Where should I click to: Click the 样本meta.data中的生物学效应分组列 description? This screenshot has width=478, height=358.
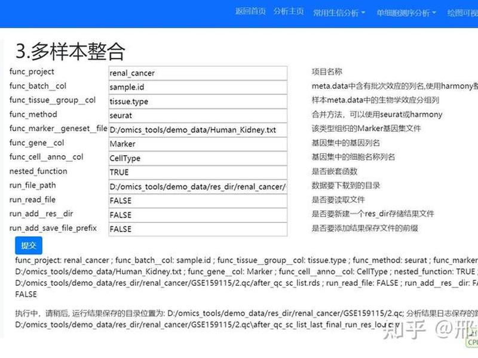click(x=375, y=100)
